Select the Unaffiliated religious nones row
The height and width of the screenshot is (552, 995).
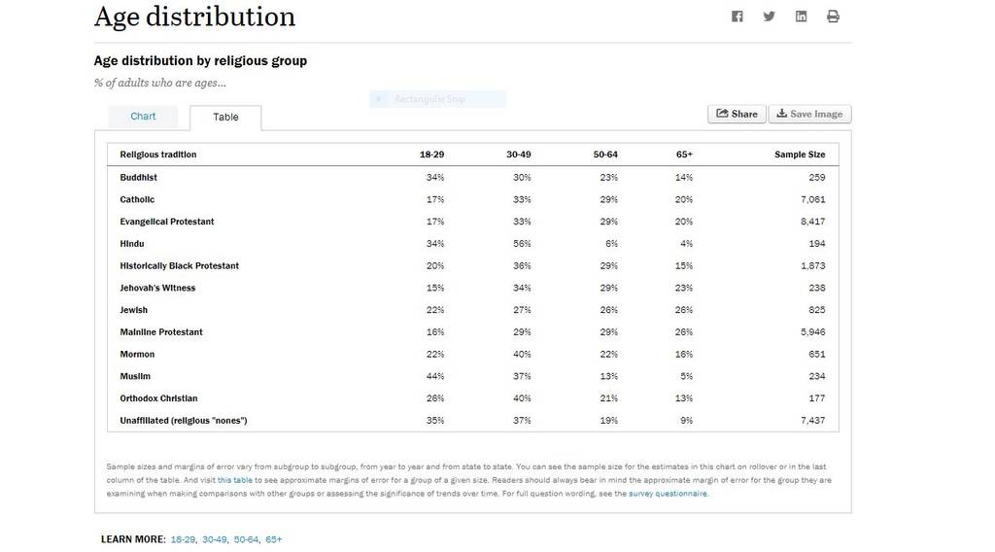[473, 421]
